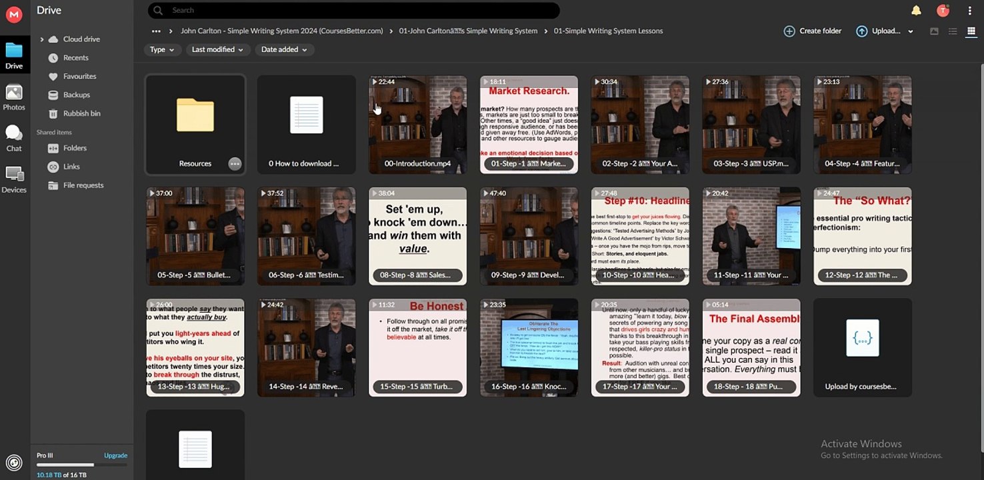
Task: Select the unnamed text file in last row
Action: pos(195,445)
